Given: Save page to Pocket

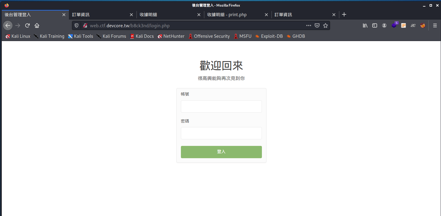Looking at the screenshot, I should click(317, 25).
